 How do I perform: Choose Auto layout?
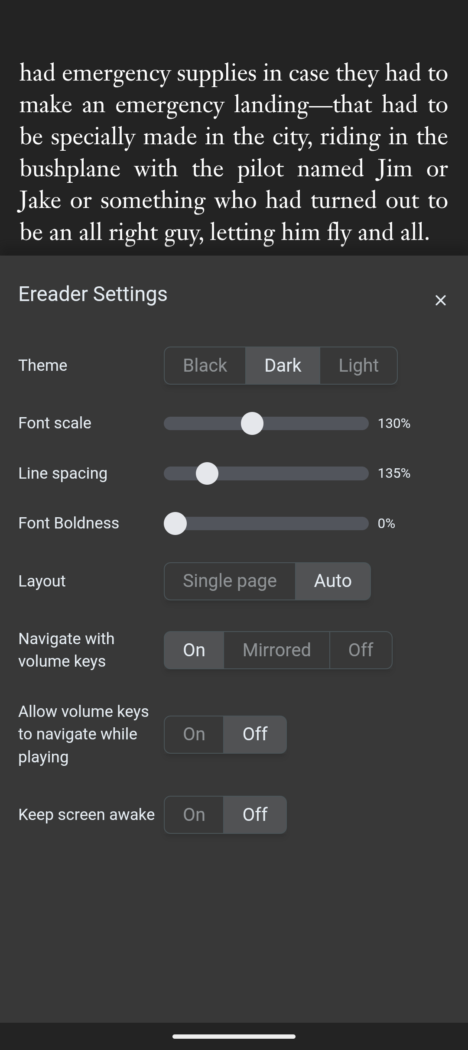(333, 581)
